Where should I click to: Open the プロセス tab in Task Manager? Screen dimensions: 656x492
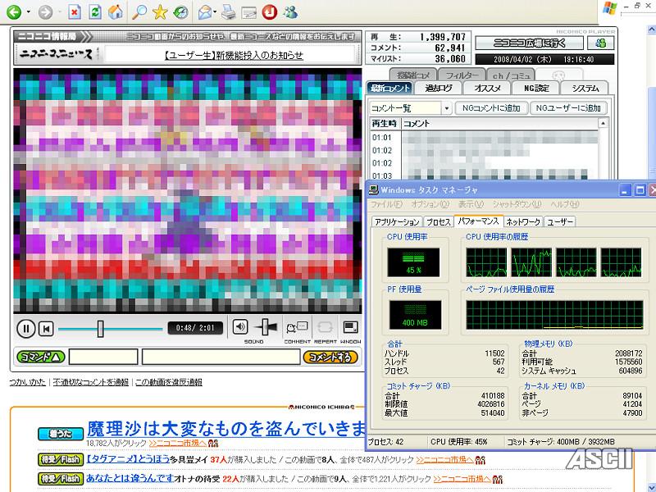point(439,221)
